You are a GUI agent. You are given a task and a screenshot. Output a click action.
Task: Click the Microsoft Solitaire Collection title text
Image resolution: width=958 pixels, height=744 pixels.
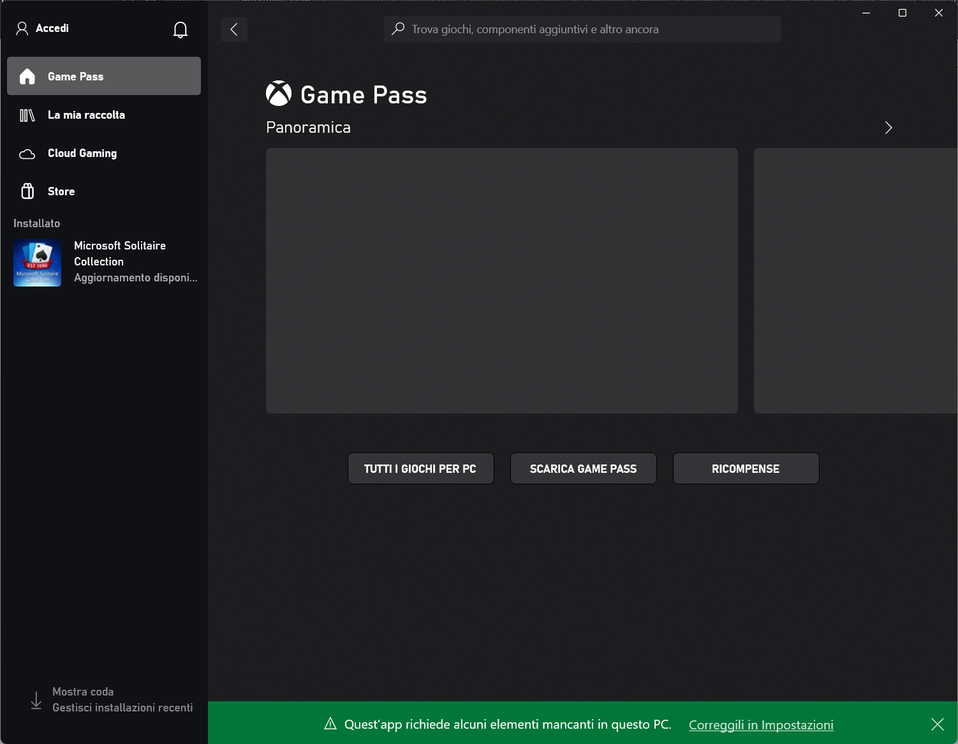(120, 253)
